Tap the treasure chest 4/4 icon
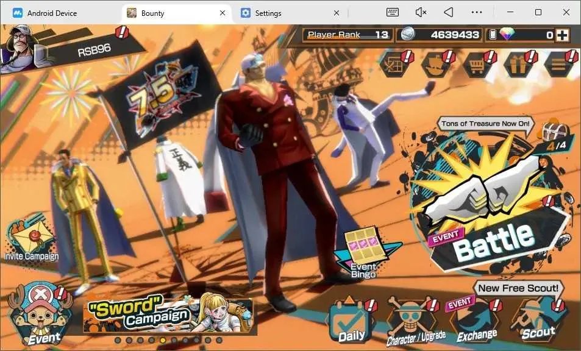The height and width of the screenshot is (351, 581). coord(554,136)
